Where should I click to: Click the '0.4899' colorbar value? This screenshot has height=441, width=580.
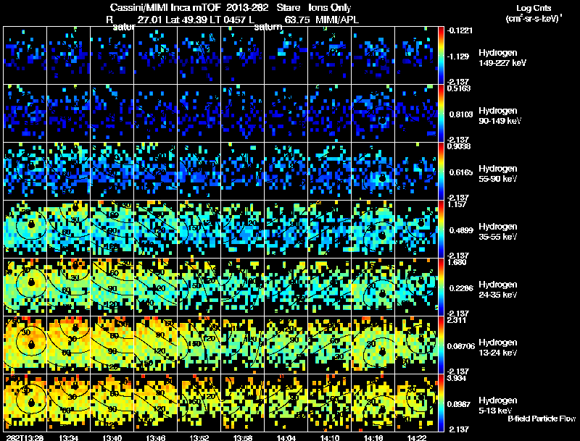[x=461, y=230]
